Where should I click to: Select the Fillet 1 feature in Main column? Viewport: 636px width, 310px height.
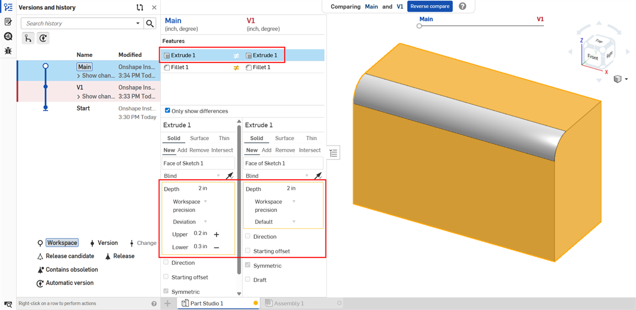[180, 67]
